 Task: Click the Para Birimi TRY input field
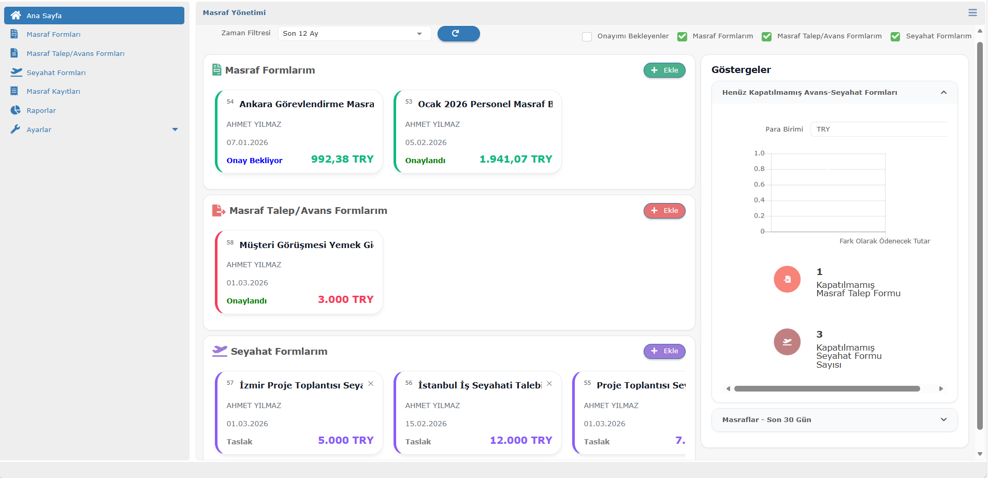(878, 129)
